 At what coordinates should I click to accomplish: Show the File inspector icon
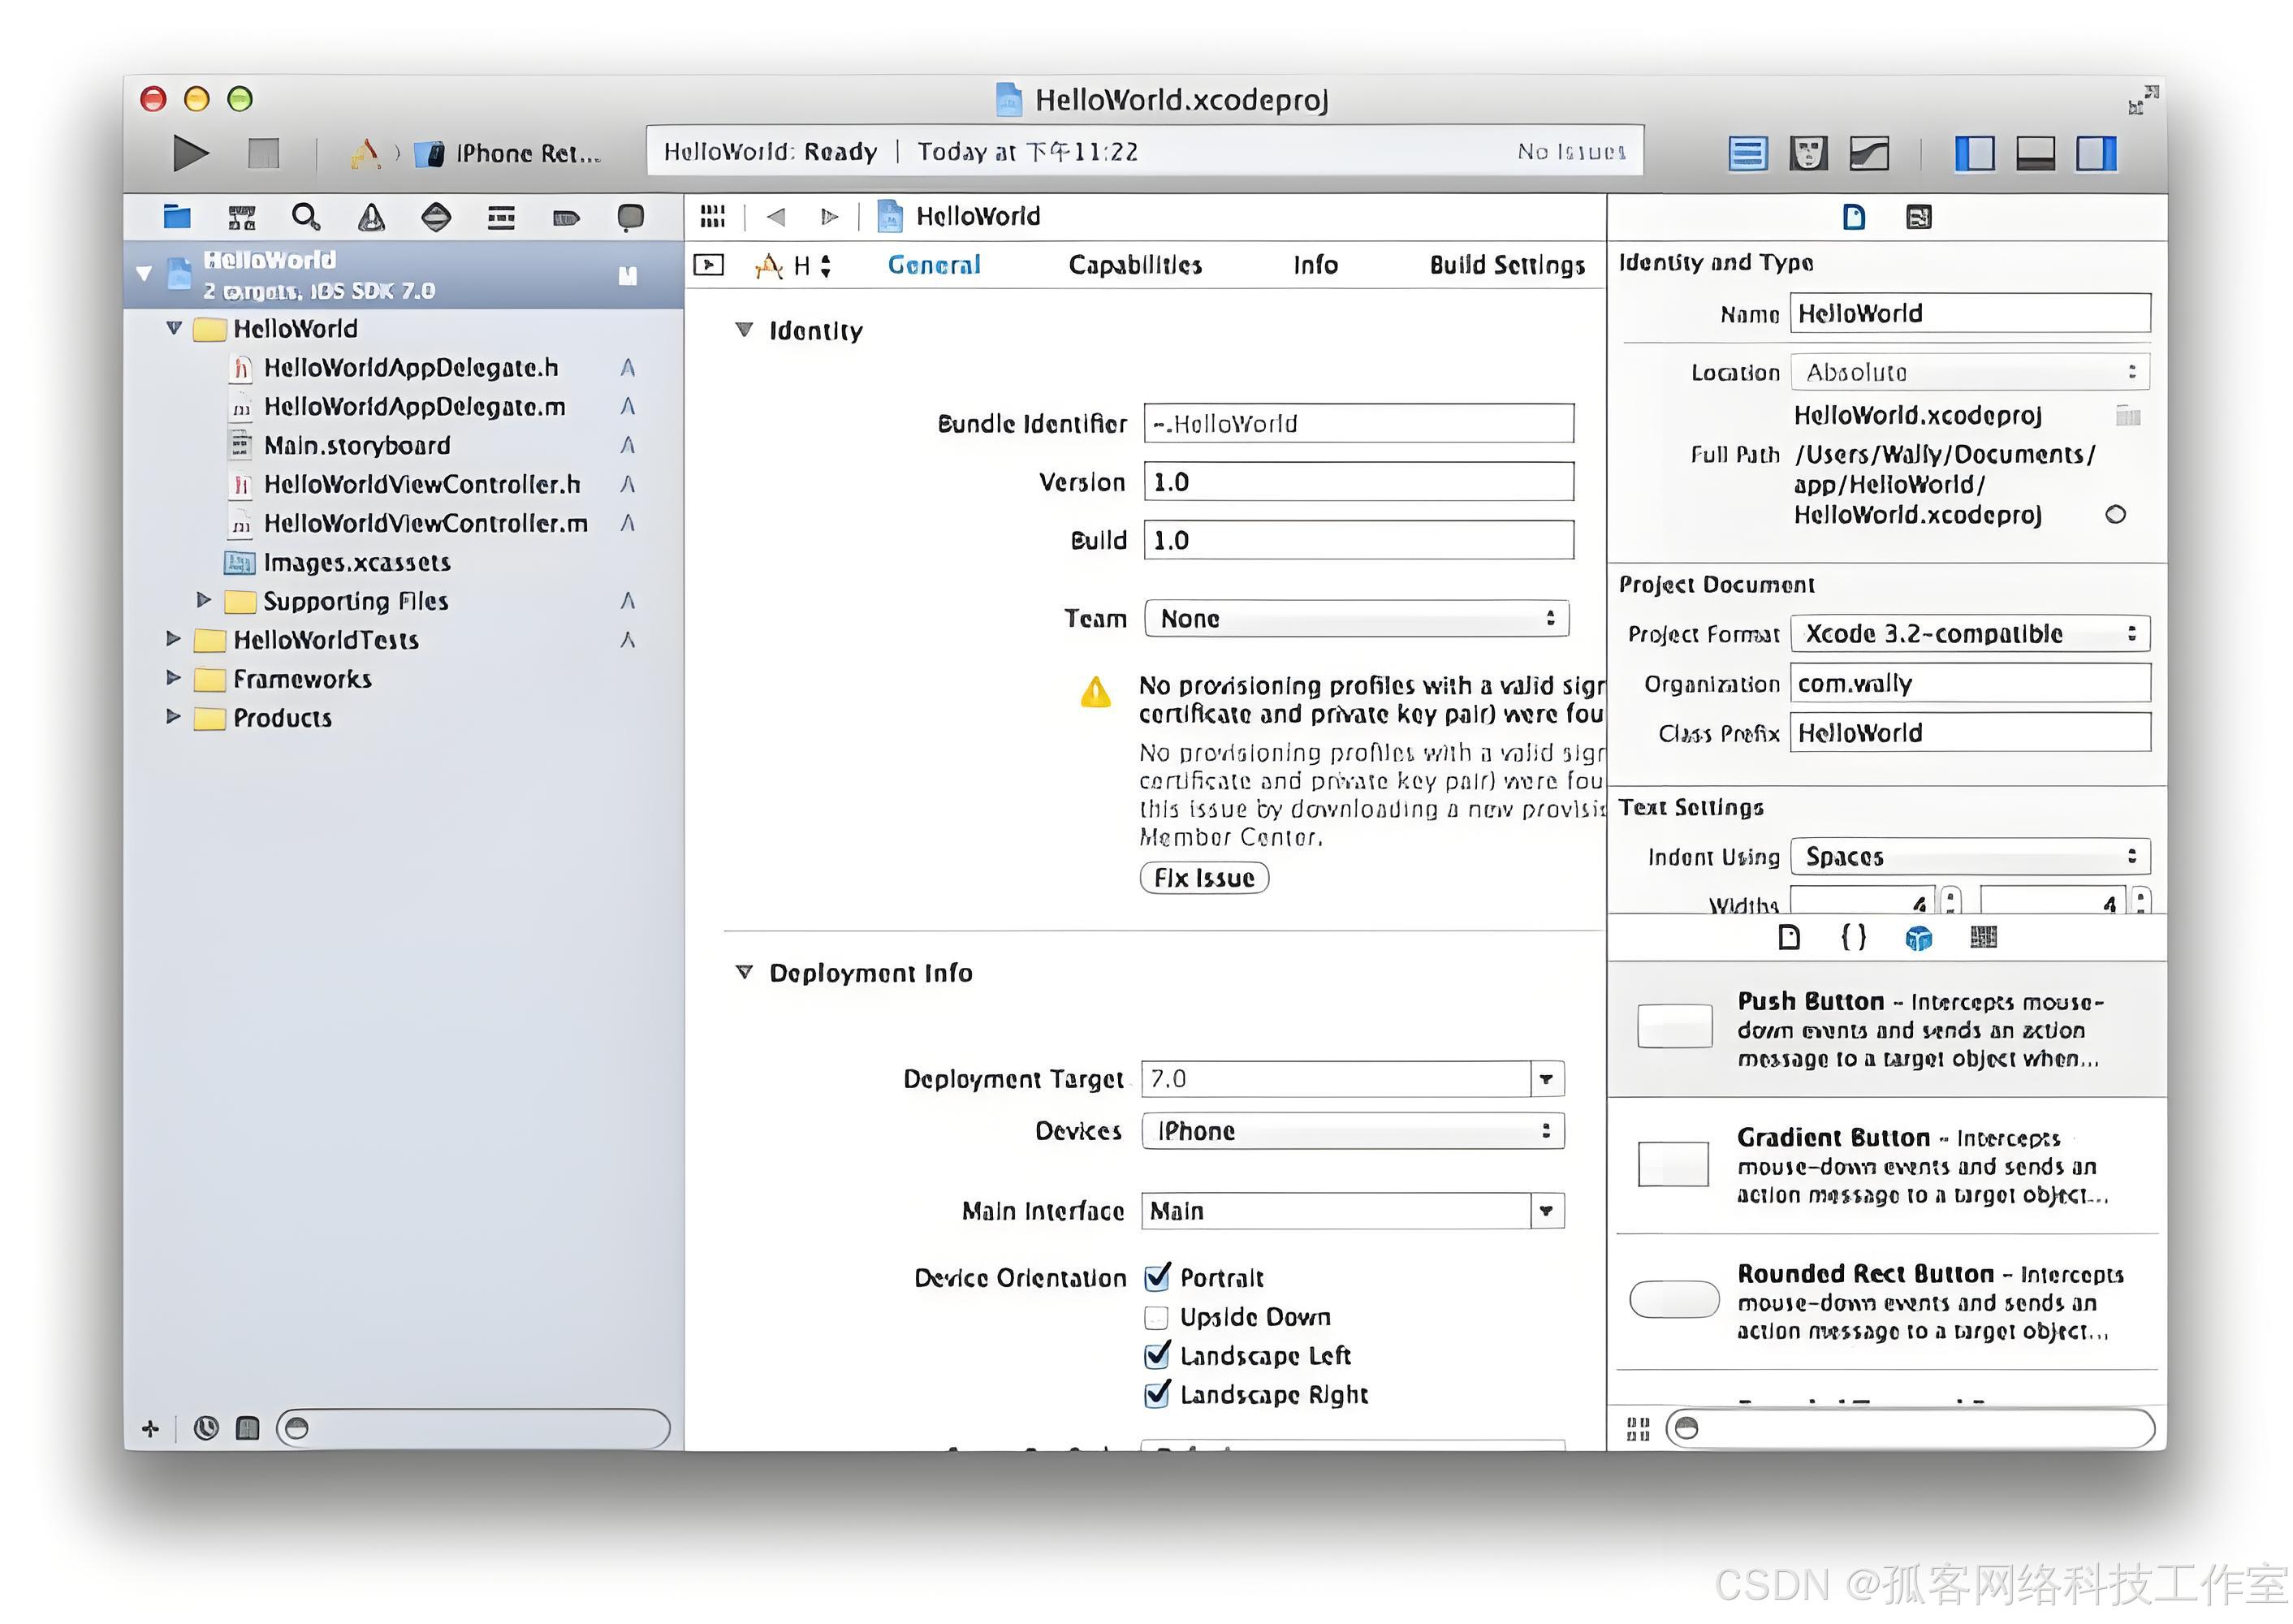(x=1853, y=217)
